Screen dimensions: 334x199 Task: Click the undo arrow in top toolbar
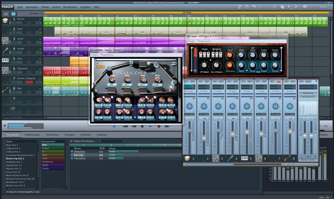click(x=254, y=7)
